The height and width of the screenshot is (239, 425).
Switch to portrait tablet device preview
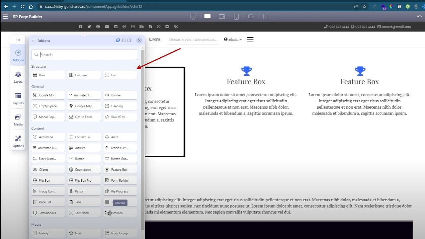[236, 17]
